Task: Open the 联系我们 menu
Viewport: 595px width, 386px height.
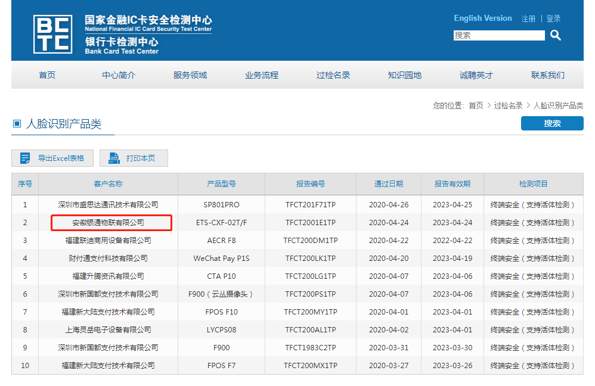Action: click(x=548, y=75)
